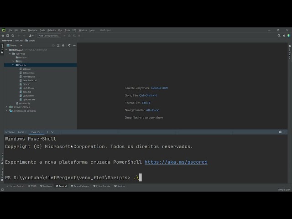The image size is (292, 219).
Task: Click Collapse All icon in Project panel
Action: [63, 45]
